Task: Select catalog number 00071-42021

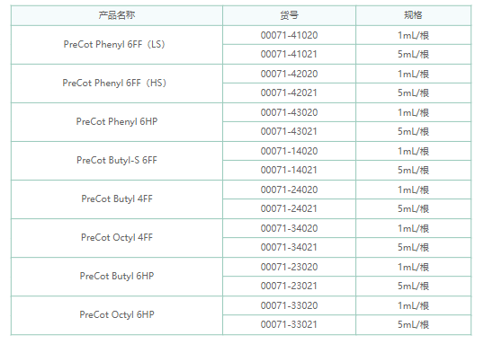Action: pyautogui.click(x=289, y=93)
